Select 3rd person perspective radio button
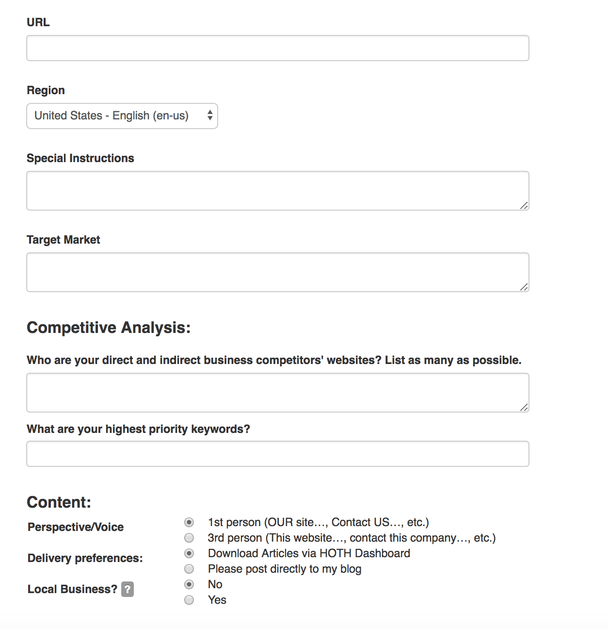 tap(189, 538)
